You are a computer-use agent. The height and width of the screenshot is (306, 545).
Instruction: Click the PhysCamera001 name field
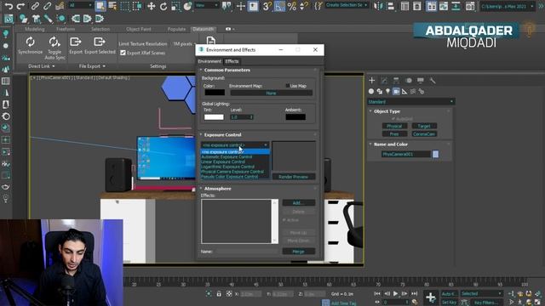(405, 154)
